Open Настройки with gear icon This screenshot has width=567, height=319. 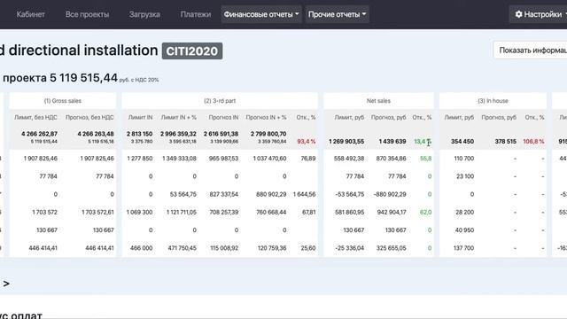(539, 14)
